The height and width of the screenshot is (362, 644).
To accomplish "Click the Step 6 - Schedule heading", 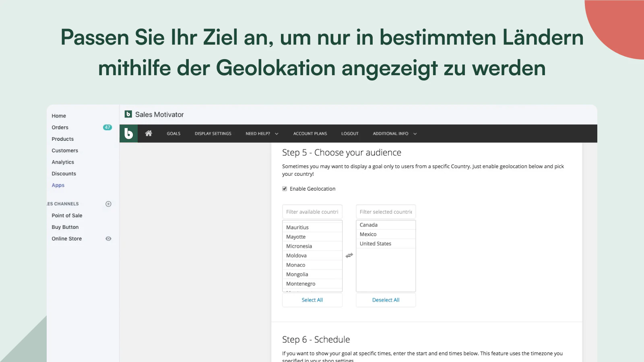I will click(x=316, y=339).
